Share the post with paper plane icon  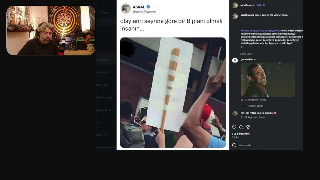[x=248, y=127]
